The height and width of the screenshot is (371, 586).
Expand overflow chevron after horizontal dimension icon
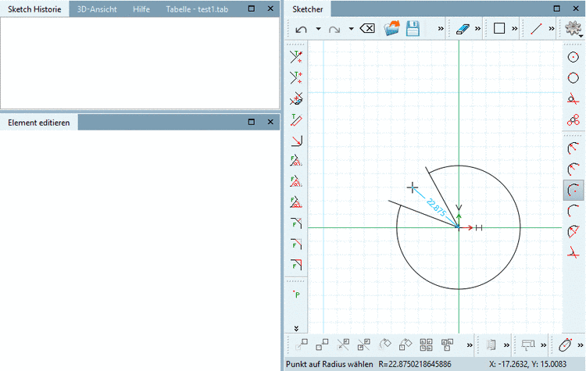point(543,345)
